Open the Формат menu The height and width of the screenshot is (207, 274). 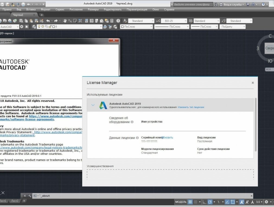coord(46,10)
